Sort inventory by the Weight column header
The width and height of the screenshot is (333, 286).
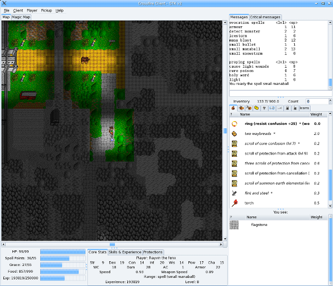316,114
